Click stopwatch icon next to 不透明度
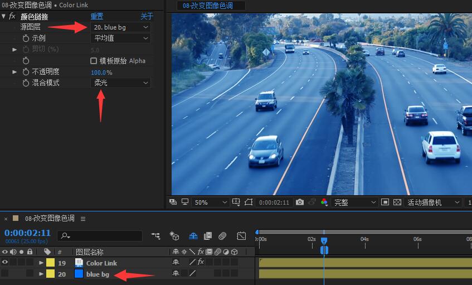 (26, 72)
